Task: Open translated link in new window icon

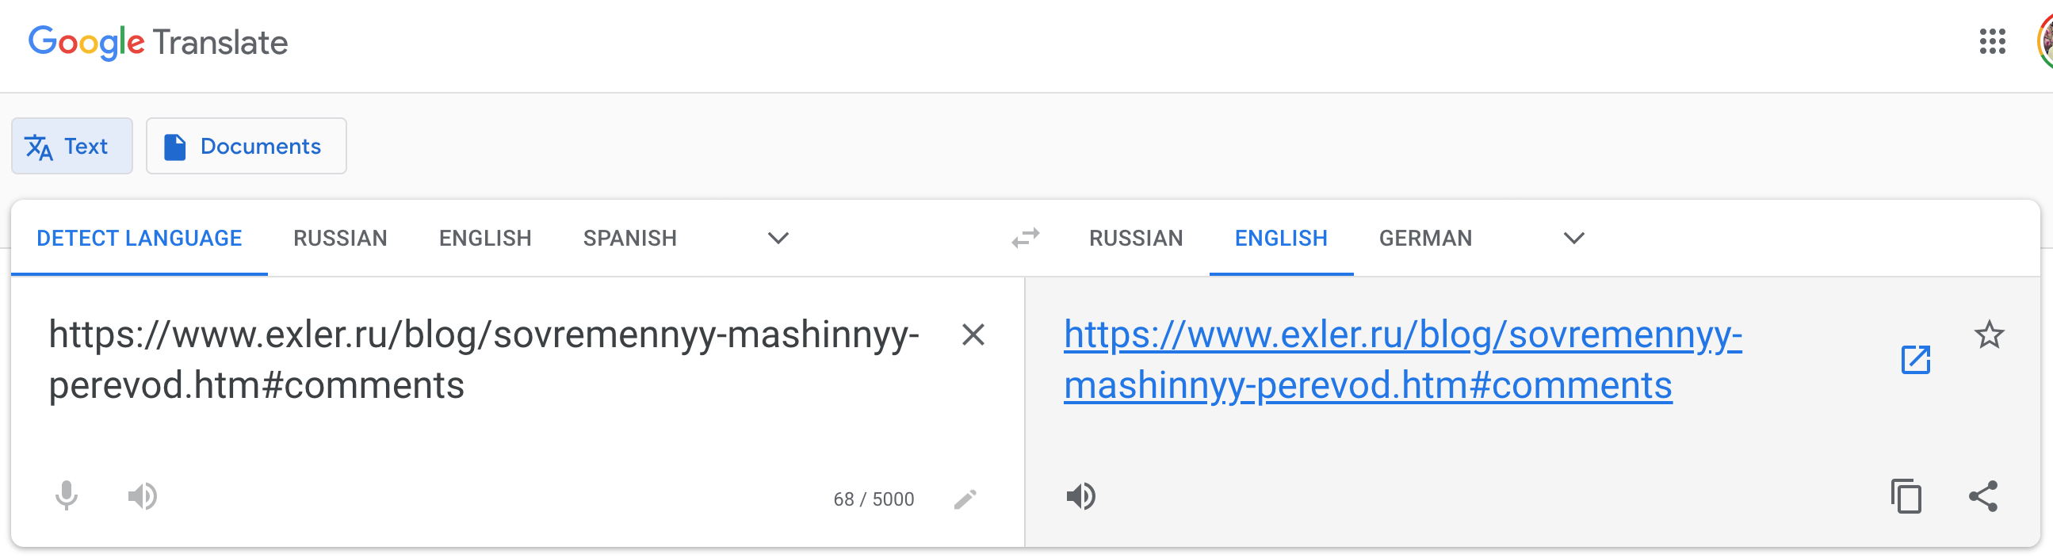Action: tap(1915, 360)
